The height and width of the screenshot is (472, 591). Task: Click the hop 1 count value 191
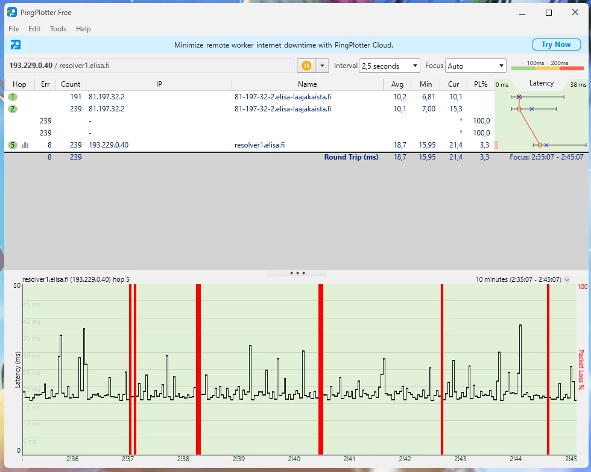click(x=76, y=97)
